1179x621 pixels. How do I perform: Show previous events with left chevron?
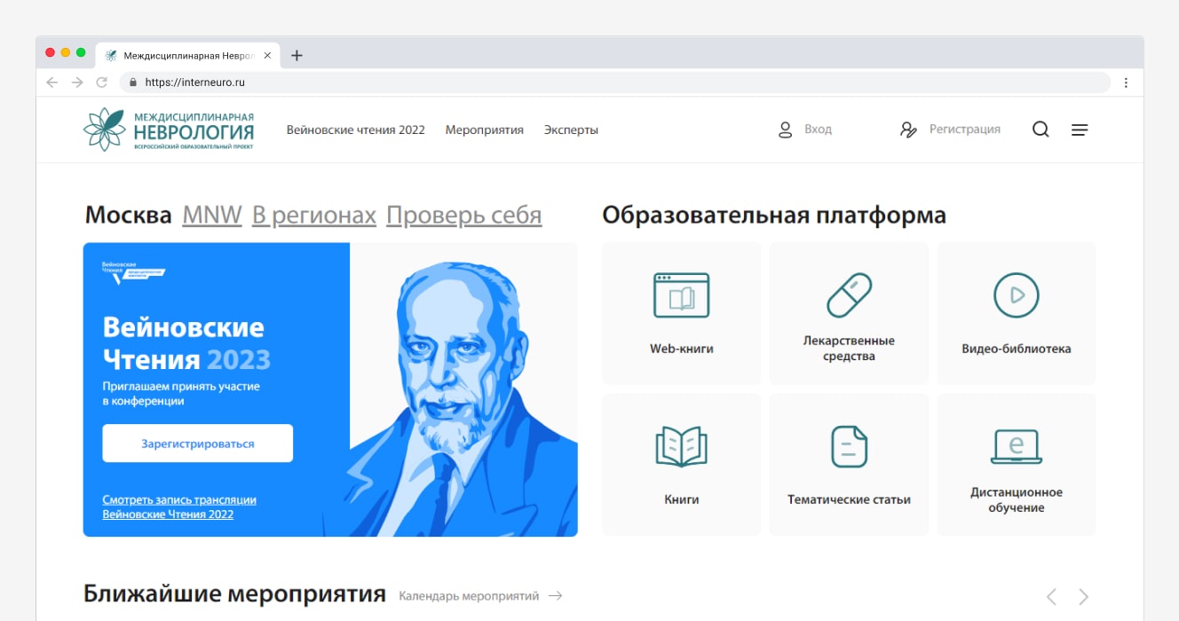click(1051, 596)
